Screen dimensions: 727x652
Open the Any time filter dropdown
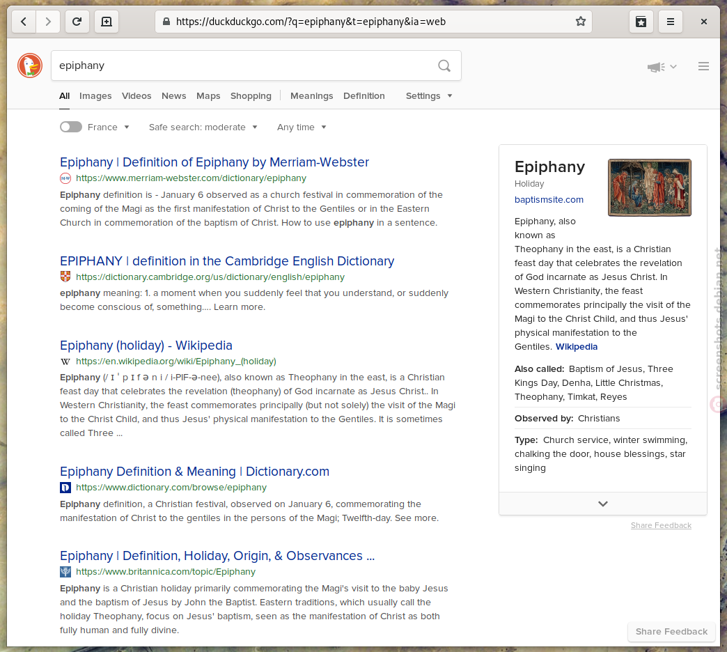(302, 127)
